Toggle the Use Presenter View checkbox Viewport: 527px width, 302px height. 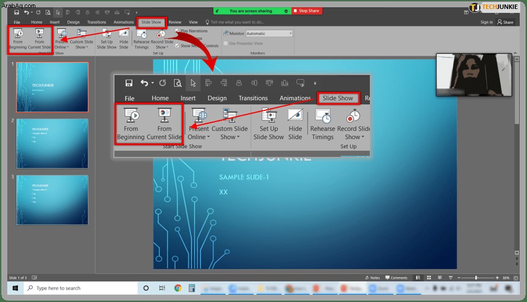point(226,43)
